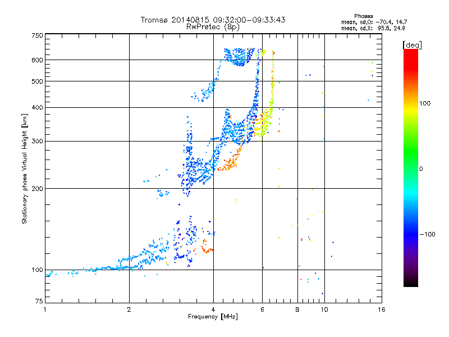Select the 'mean, sd,O: -70.4, 14.7' line
This screenshot has height=337, width=449.
tap(374, 22)
